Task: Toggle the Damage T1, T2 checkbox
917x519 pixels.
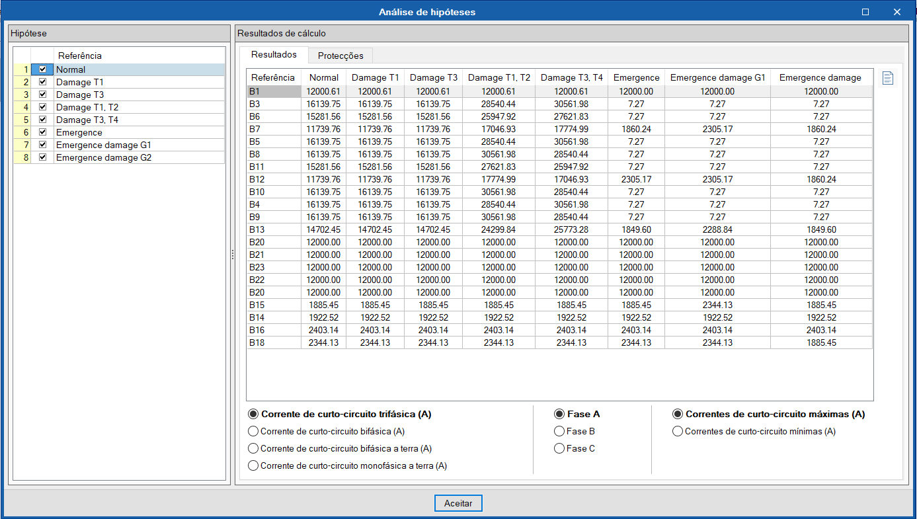Action: [43, 107]
